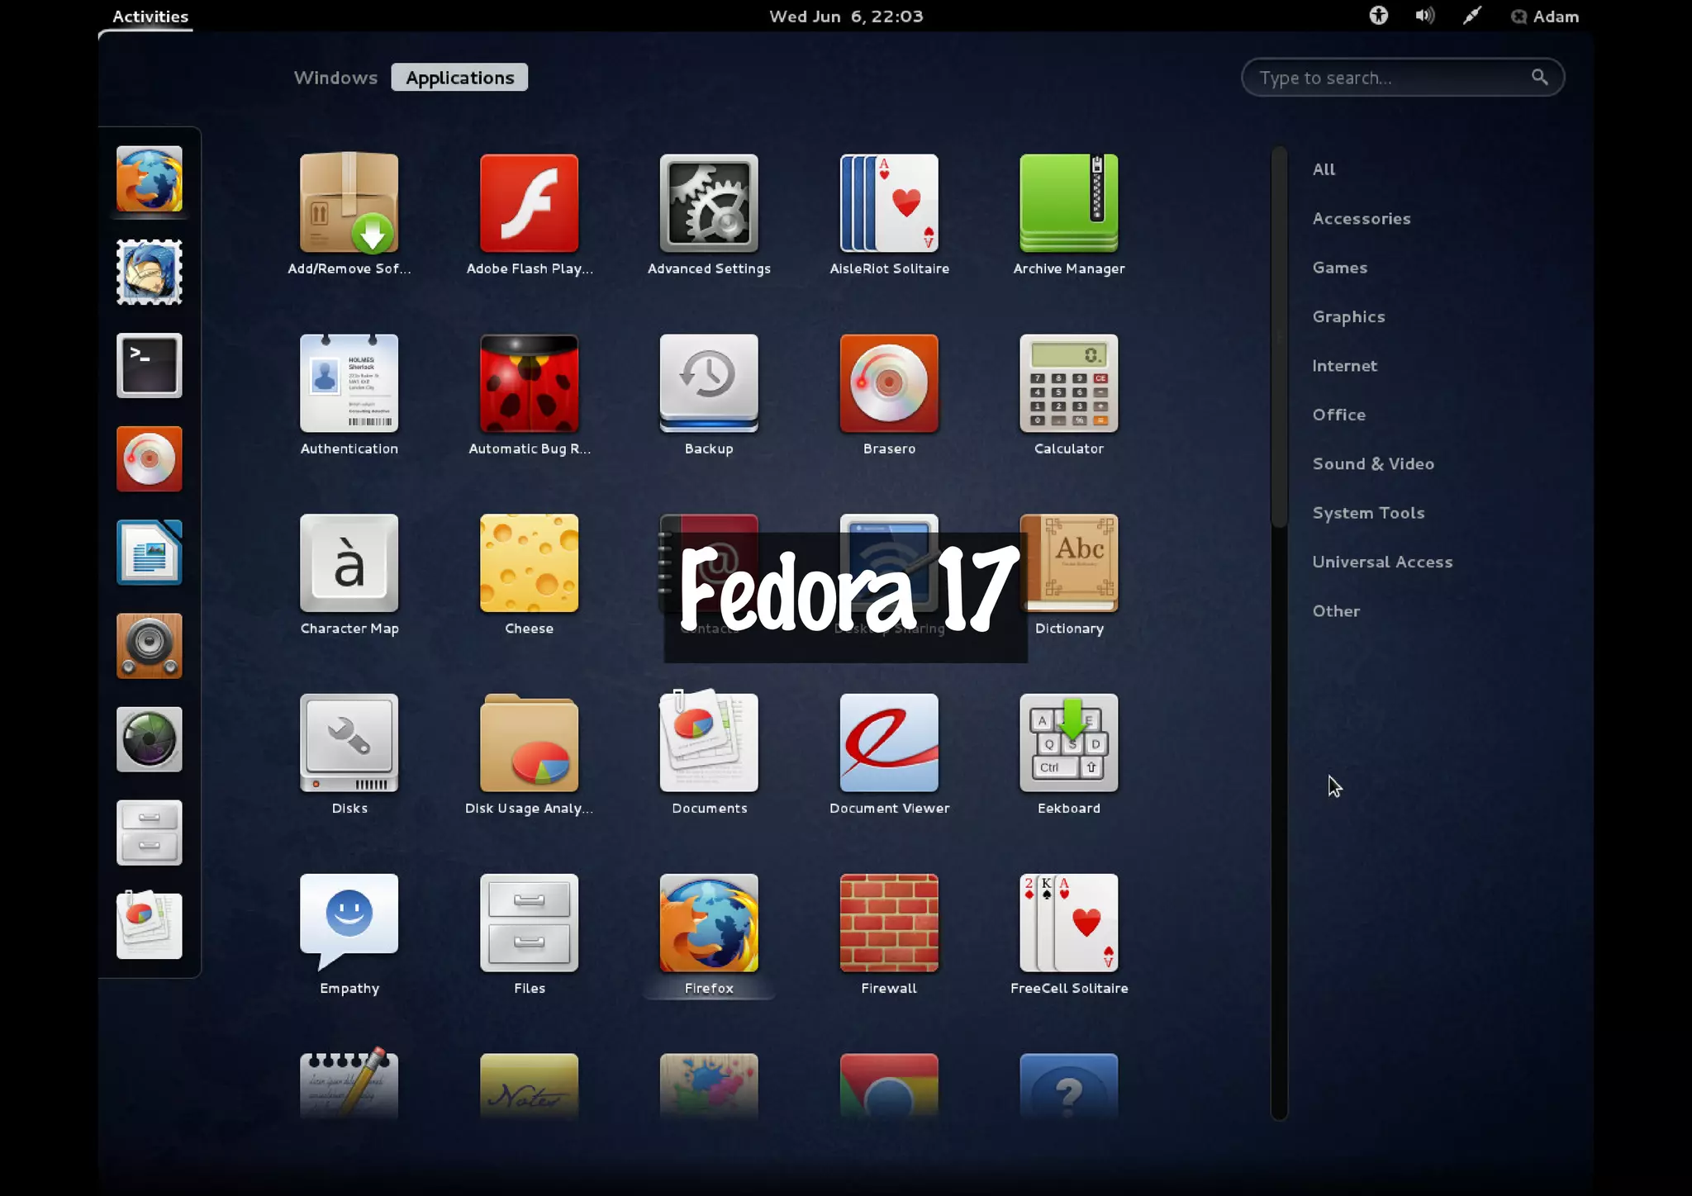Filter by Internet category
This screenshot has height=1196, width=1692.
pos(1344,366)
